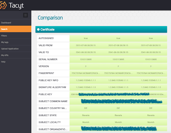The image size is (171, 133).
Task: Select the first Bavaria state value
Action: [86, 115]
